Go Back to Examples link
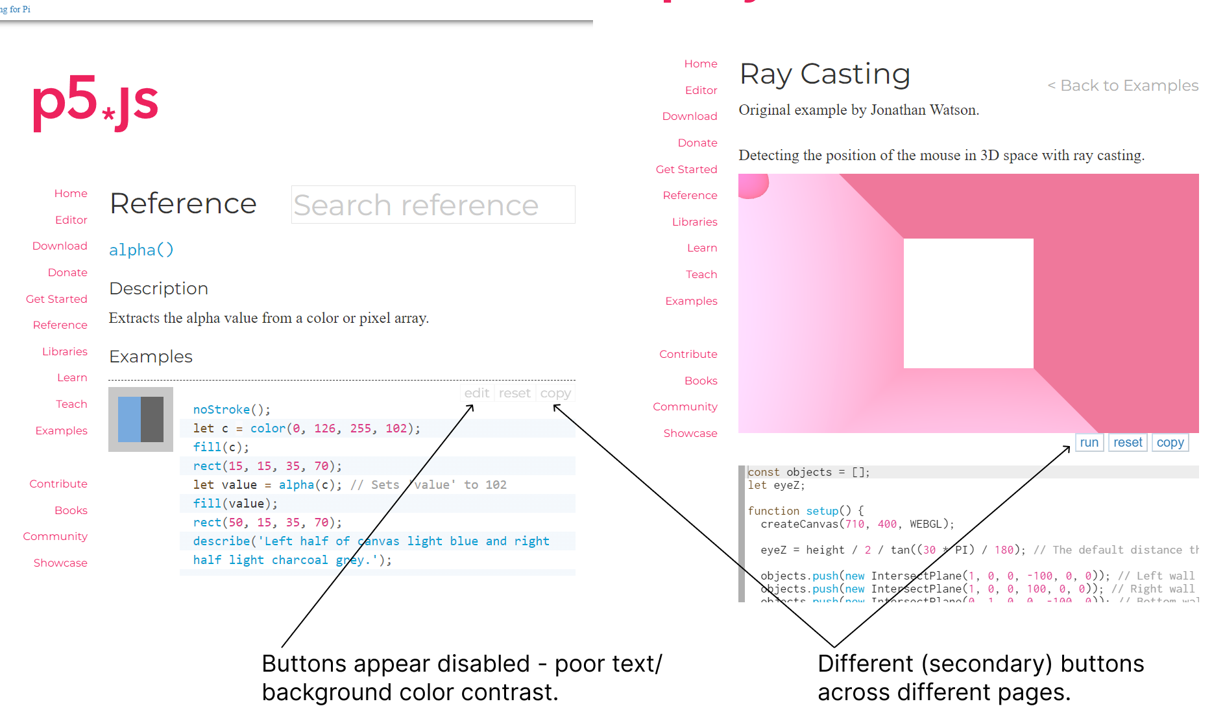The image size is (1225, 706). [x=1123, y=86]
